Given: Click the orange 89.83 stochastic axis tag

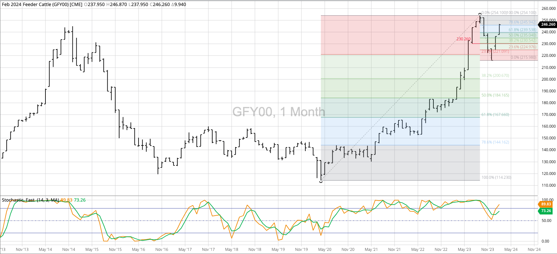Looking at the screenshot, I should (546, 204).
